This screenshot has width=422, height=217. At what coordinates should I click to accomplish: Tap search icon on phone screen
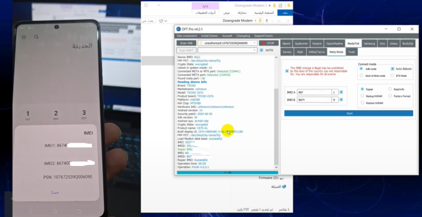(36, 37)
